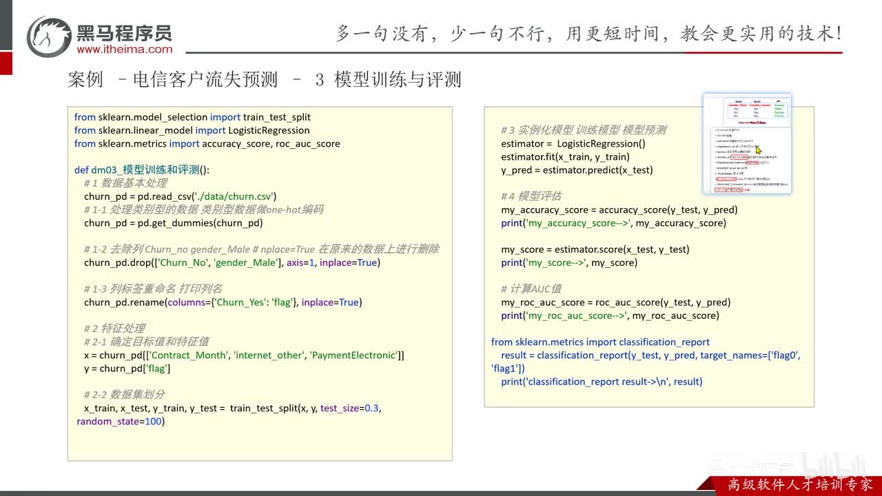Click the y_pred = estimator.predict(x_test) line
The height and width of the screenshot is (496, 882).
[577, 169]
